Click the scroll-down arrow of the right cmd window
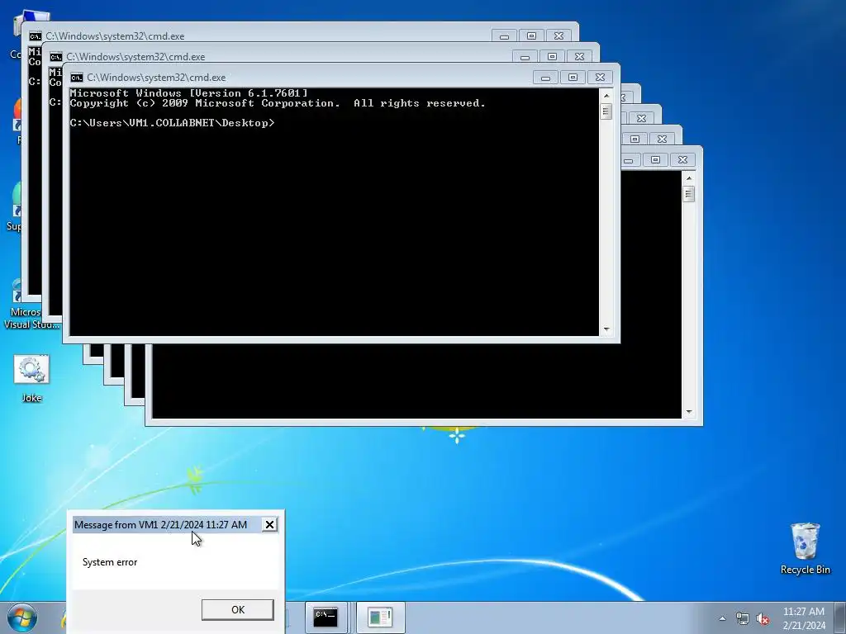The width and height of the screenshot is (846, 634). (688, 412)
